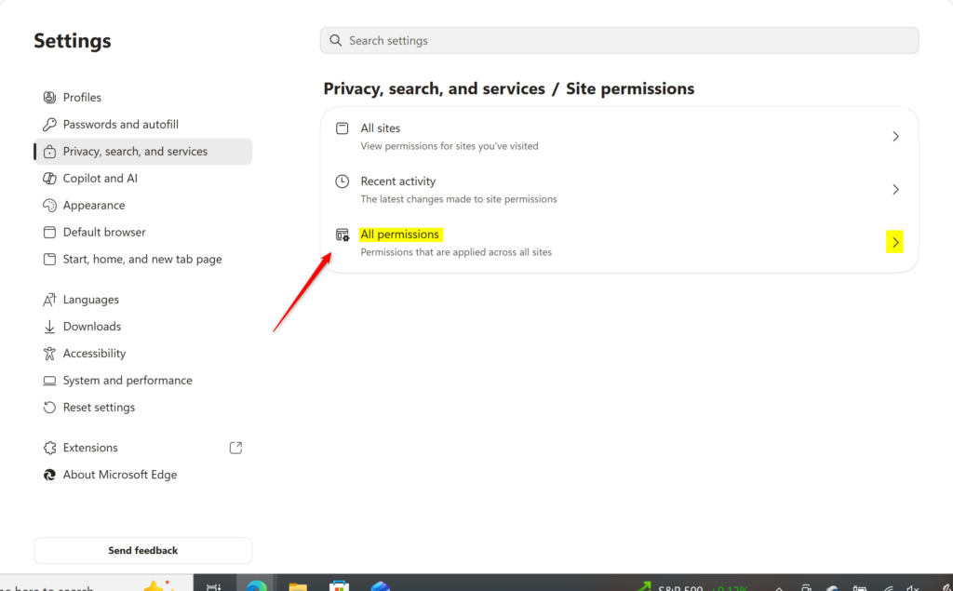Expand All sites with its chevron

(895, 136)
